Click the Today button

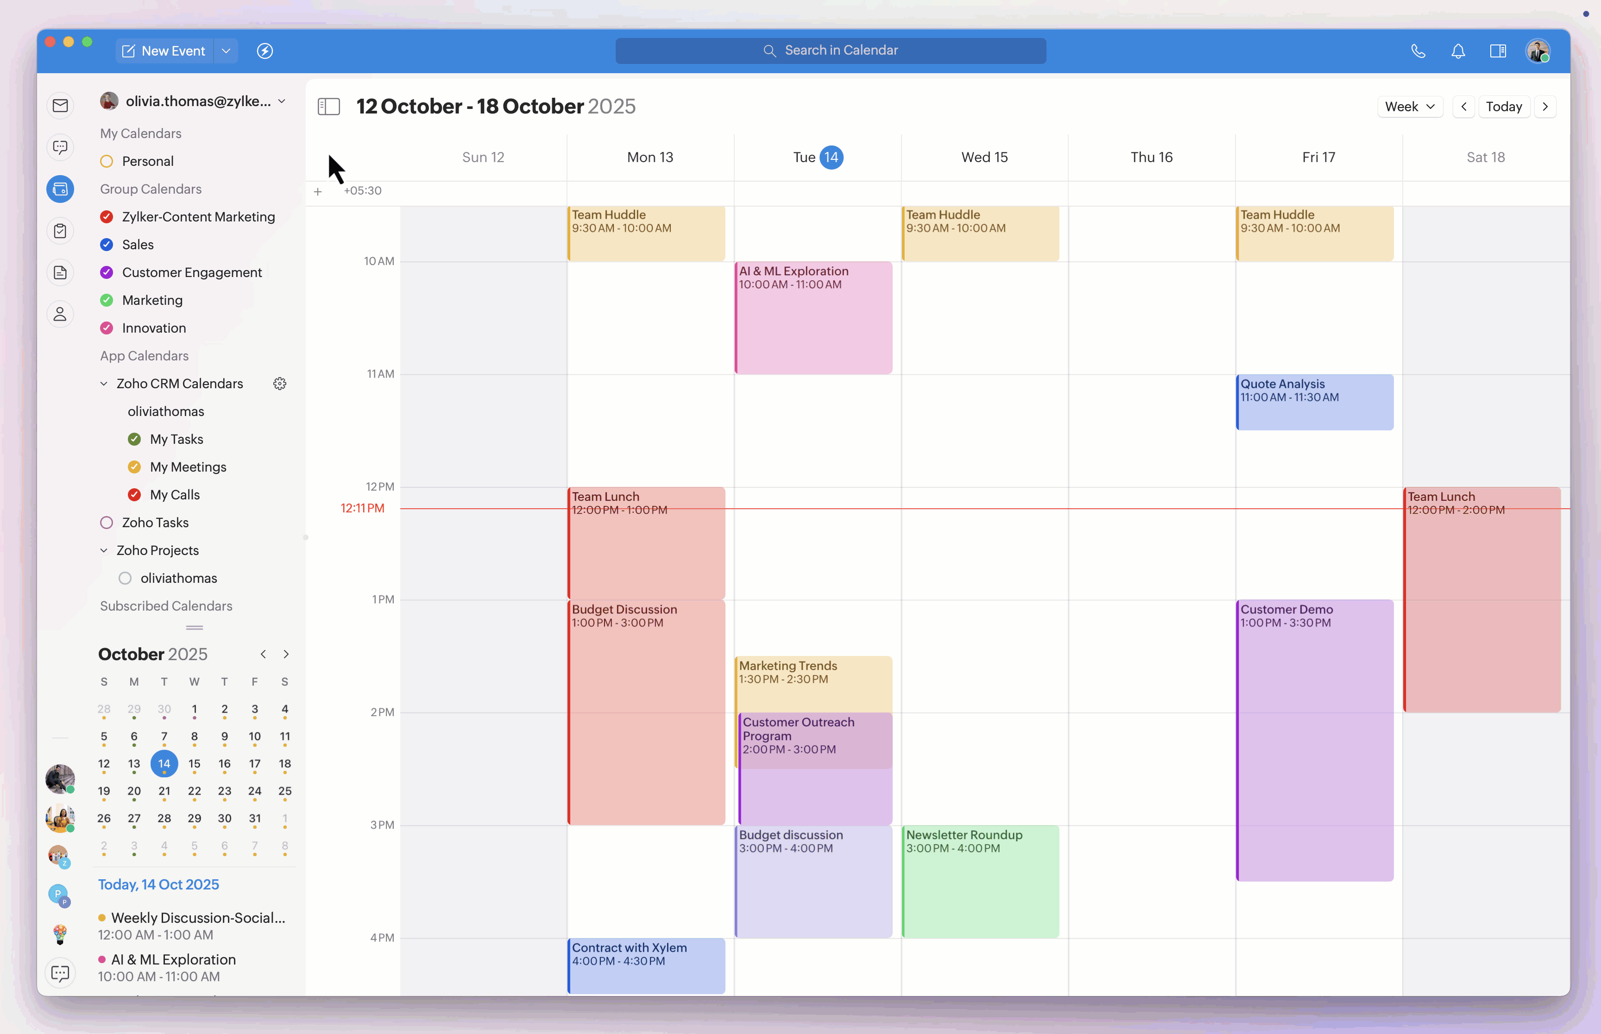click(1504, 106)
